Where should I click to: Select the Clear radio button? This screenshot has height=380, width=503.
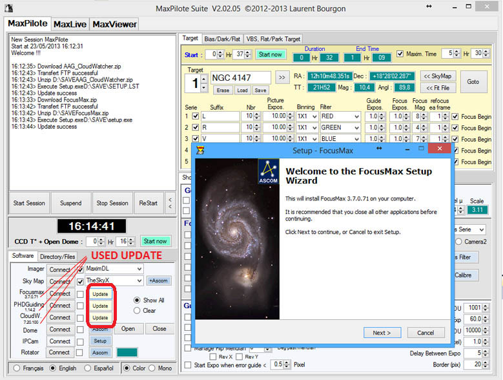(x=137, y=310)
